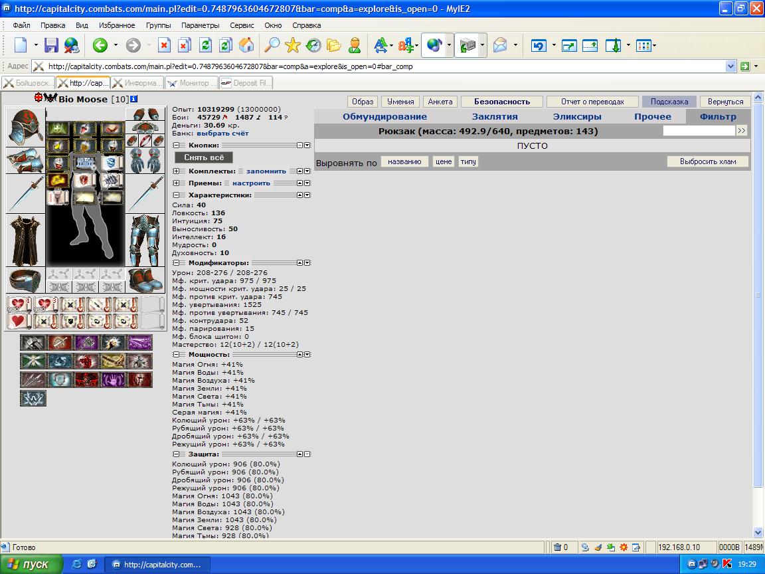
Task: Switch to the Бойцовск... browser tab
Action: coord(28,83)
